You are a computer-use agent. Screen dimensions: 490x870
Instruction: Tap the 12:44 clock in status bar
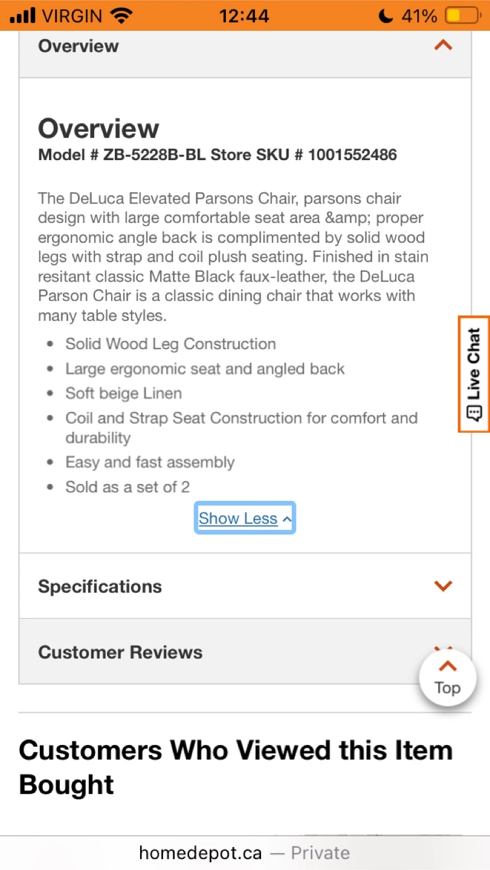pos(244,16)
